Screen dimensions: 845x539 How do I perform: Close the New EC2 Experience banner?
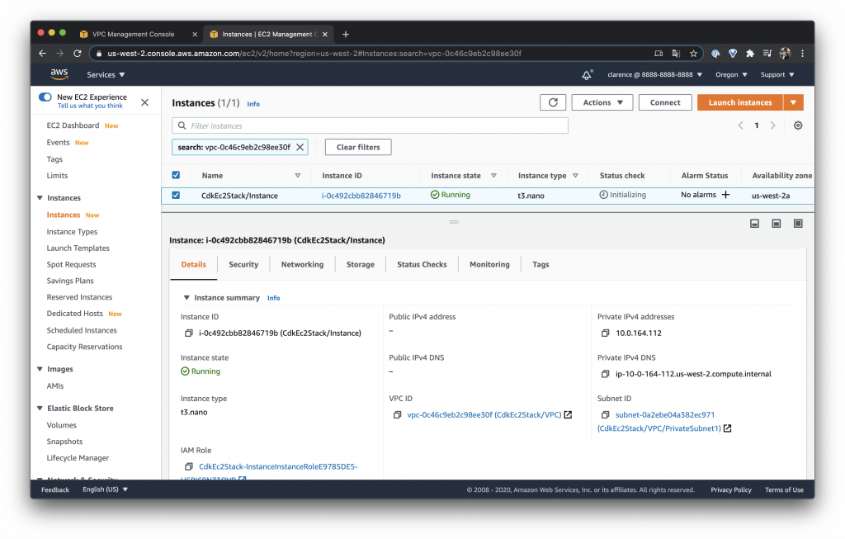144,102
